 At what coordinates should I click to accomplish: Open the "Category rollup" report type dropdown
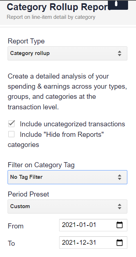[x=67, y=54]
